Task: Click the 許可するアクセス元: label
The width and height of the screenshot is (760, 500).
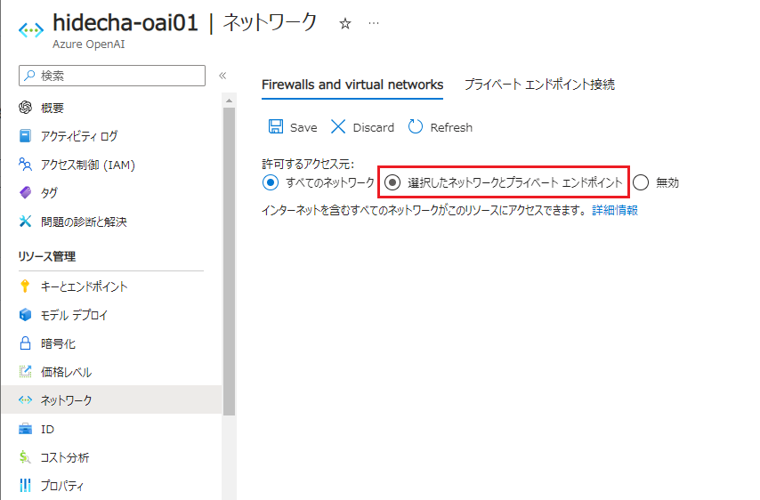Action: [308, 164]
